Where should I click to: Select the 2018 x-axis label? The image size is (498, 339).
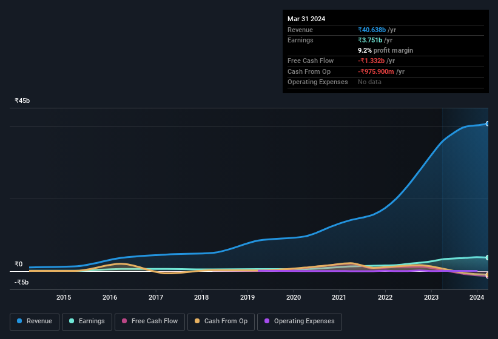201,297
